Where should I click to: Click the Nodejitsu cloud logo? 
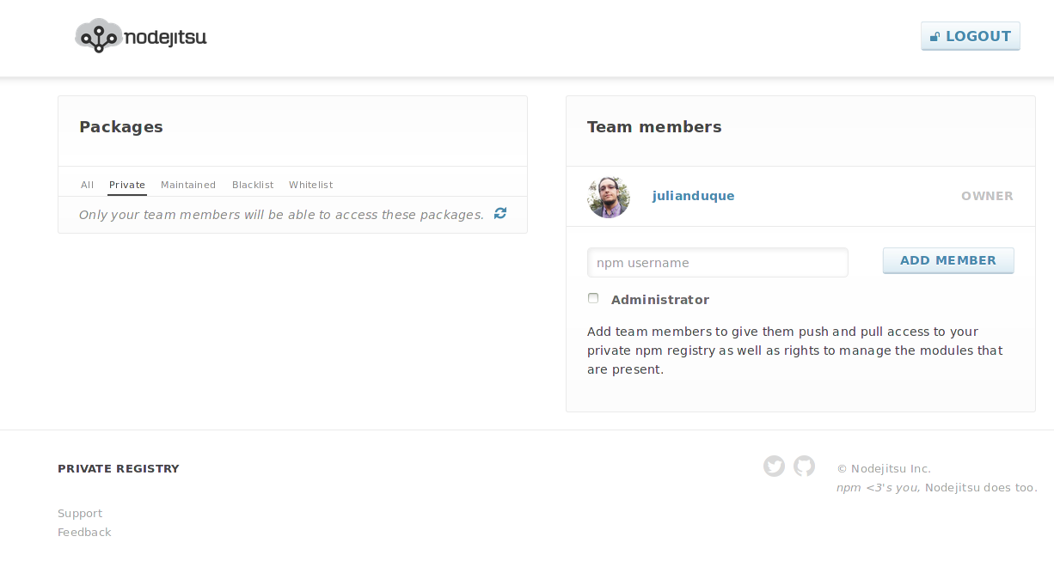tap(141, 36)
